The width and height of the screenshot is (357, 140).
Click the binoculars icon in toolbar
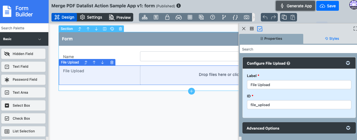coord(178,17)
